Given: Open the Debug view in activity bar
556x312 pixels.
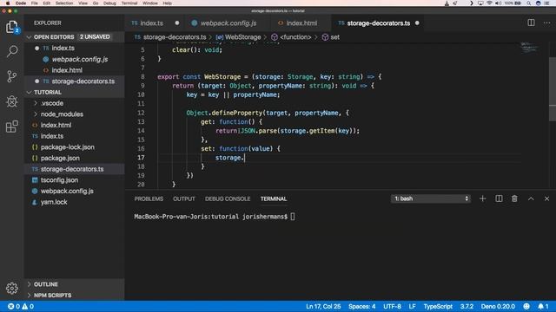Looking at the screenshot, I should click(11, 101).
